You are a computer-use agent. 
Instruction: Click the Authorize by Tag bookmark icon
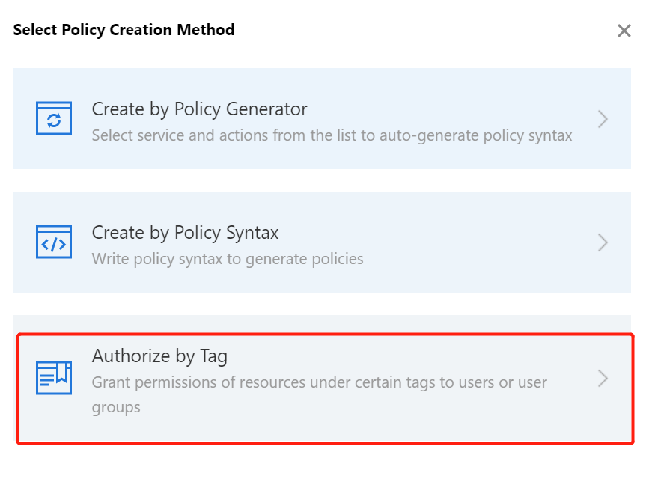(54, 378)
